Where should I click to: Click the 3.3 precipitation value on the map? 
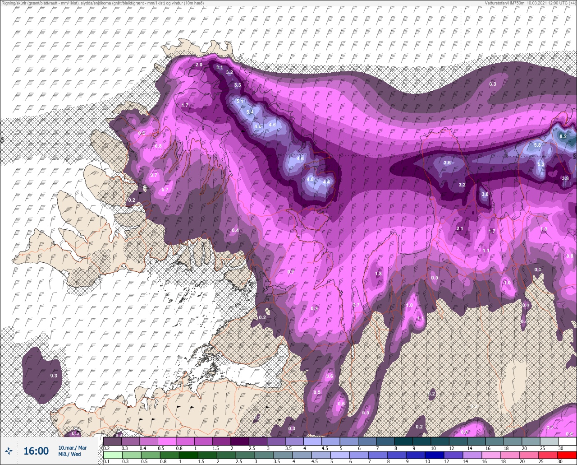(238, 85)
